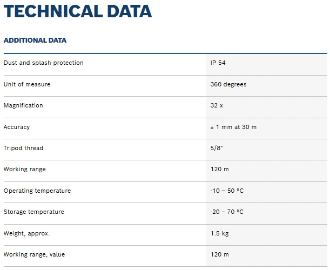Screen dimensions: 330x270
Task: Select the ± 1 mm at 30 m value
Action: pyautogui.click(x=233, y=127)
